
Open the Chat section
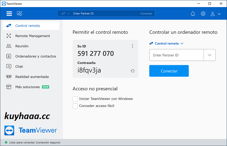(x=31, y=66)
